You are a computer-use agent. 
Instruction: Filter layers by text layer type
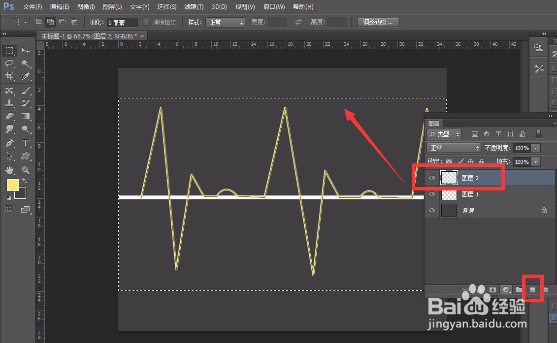498,134
